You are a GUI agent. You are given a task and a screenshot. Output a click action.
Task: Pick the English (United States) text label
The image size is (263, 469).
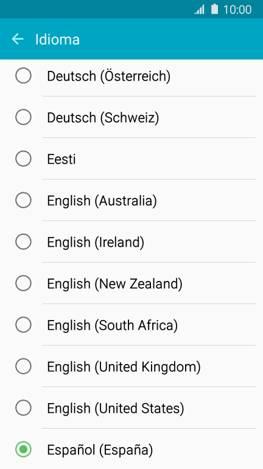coord(116,409)
